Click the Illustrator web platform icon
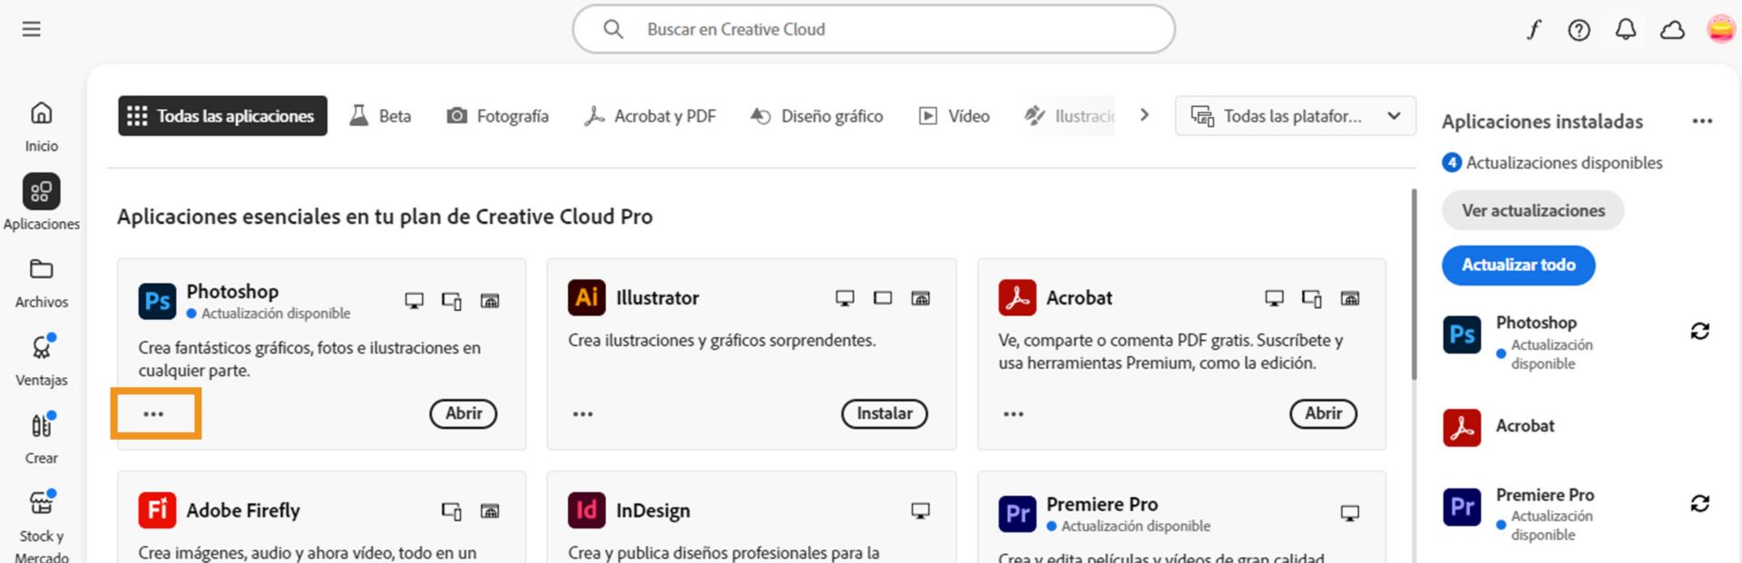 click(x=920, y=297)
